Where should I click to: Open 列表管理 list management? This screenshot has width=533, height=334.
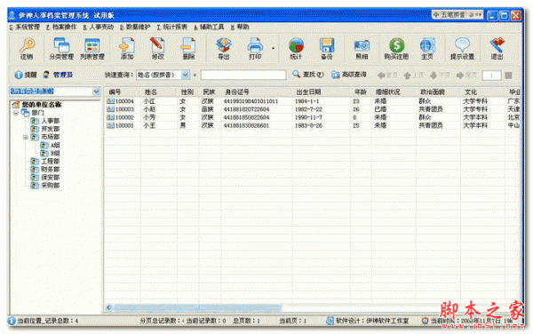[x=92, y=49]
